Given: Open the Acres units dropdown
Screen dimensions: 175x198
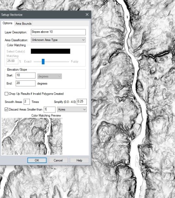Looking at the screenshot, I should [x=72, y=109].
